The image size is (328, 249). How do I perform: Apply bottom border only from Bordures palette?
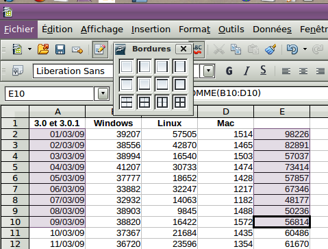pyautogui.click(x=144, y=84)
